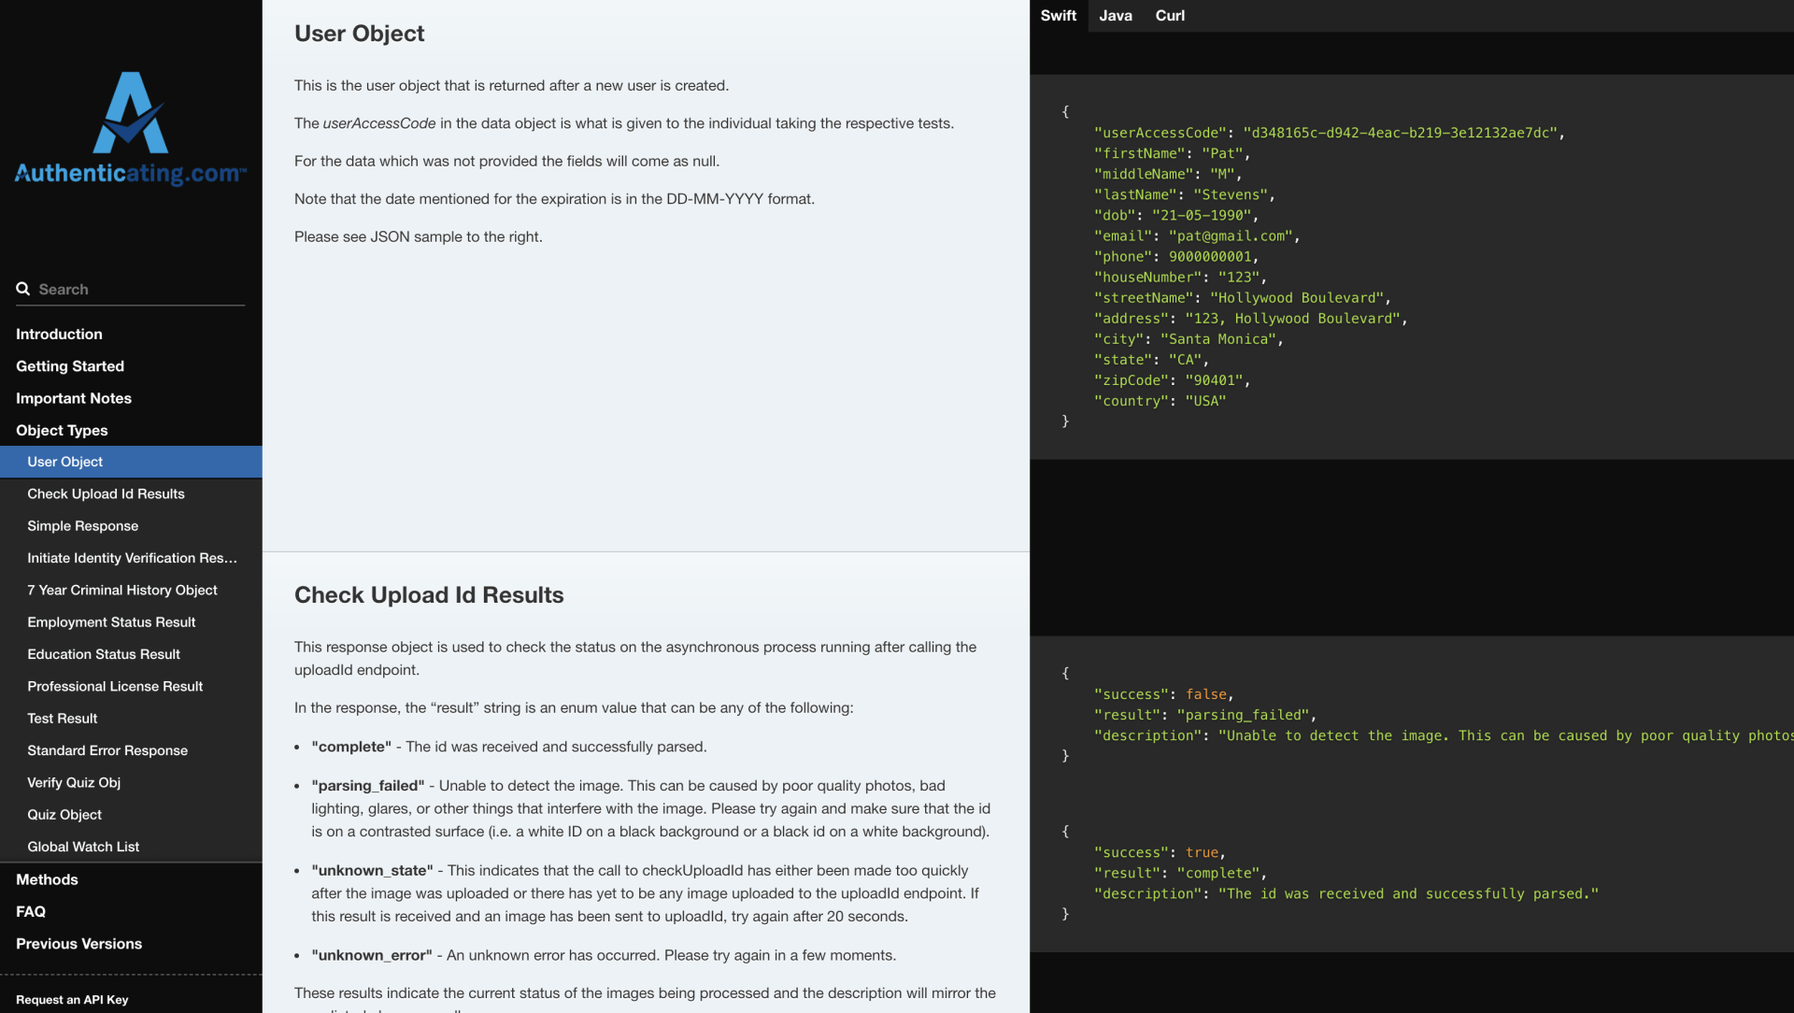
Task: Expand the Methods section
Action: [47, 879]
